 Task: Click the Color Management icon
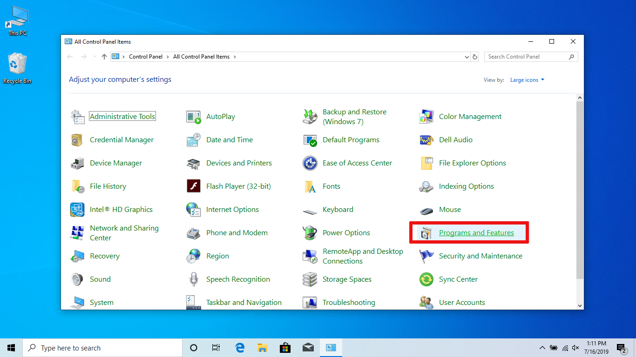tap(426, 117)
